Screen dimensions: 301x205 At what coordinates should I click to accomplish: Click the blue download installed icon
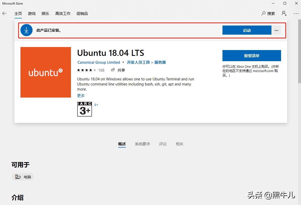[x=26, y=30]
